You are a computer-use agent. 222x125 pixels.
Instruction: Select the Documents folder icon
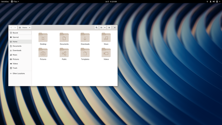coord(64,37)
